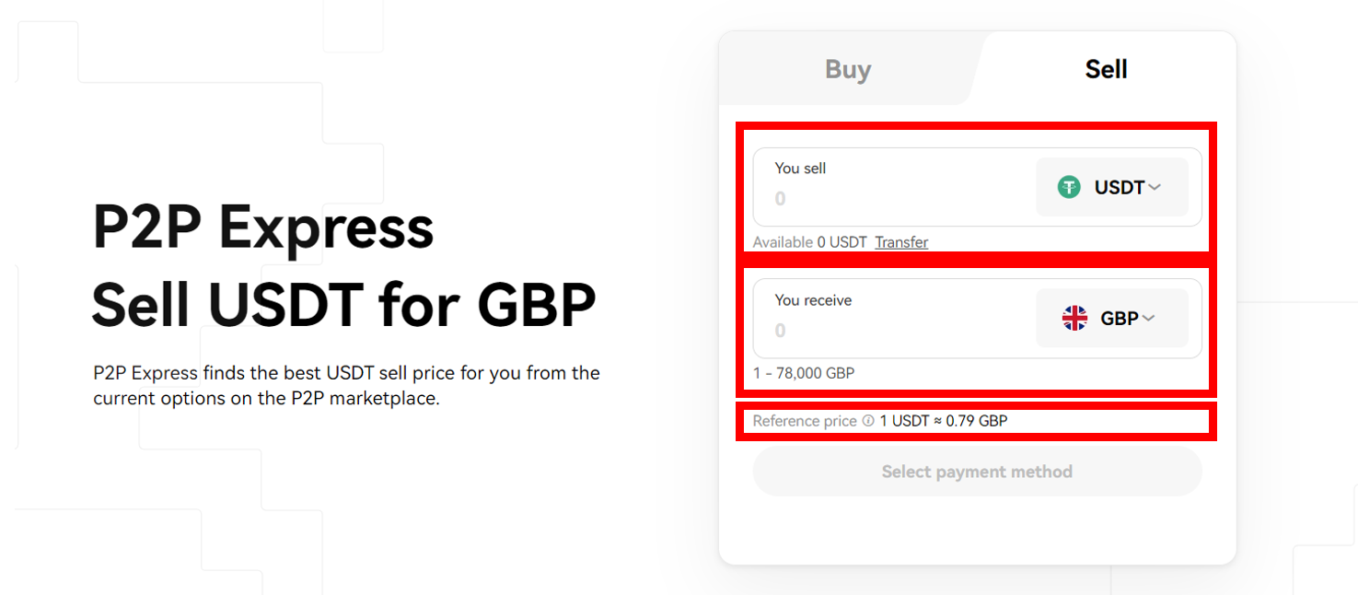The height and width of the screenshot is (595, 1358).
Task: Expand the USDT chevron arrow
Action: click(x=1155, y=187)
